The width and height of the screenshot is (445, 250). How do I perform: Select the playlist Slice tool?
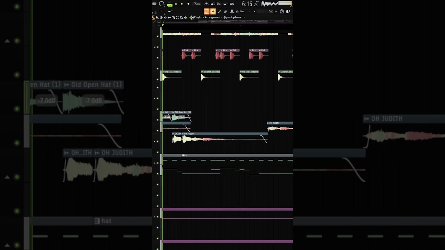click(173, 17)
